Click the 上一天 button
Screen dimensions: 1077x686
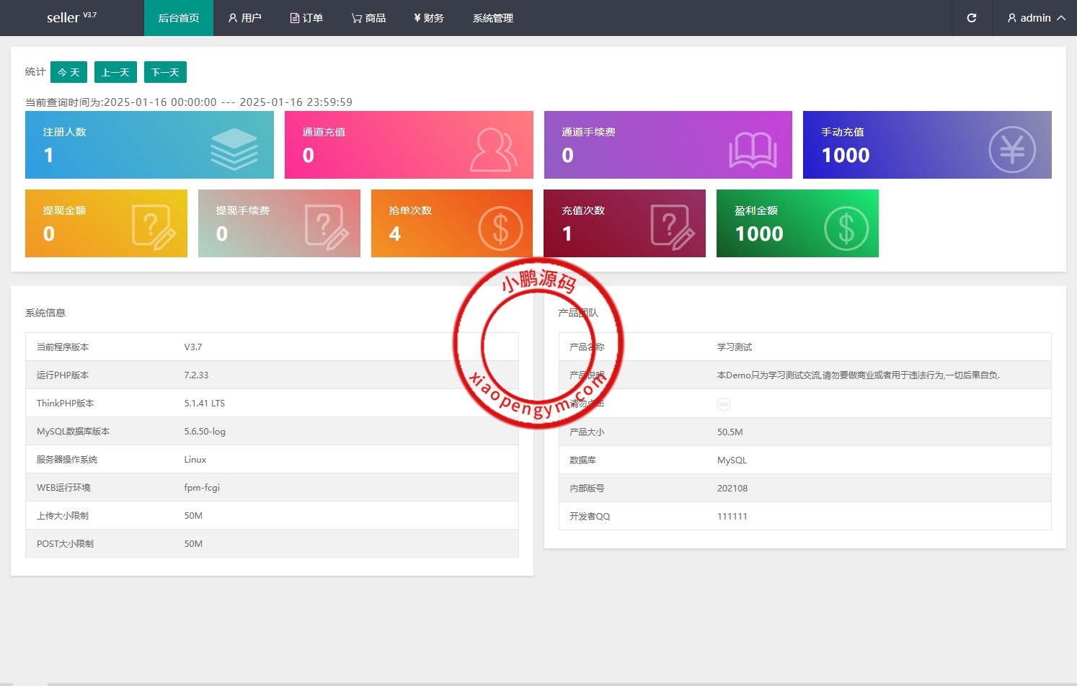click(x=115, y=72)
